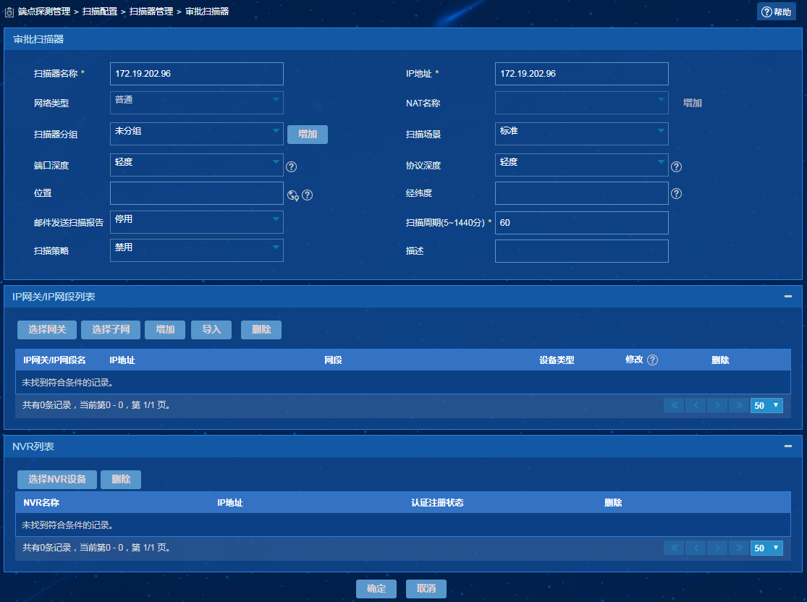807x602 pixels.
Task: Click the 导入 button
Action: click(211, 330)
